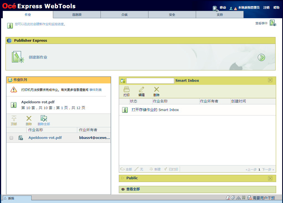Open 帮助 help link
This screenshot has height=203, width=283.
(x=276, y=7)
